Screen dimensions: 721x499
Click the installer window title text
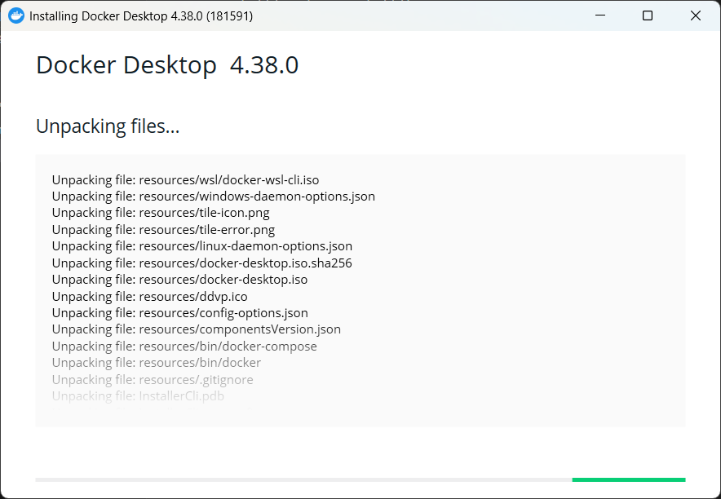click(141, 16)
